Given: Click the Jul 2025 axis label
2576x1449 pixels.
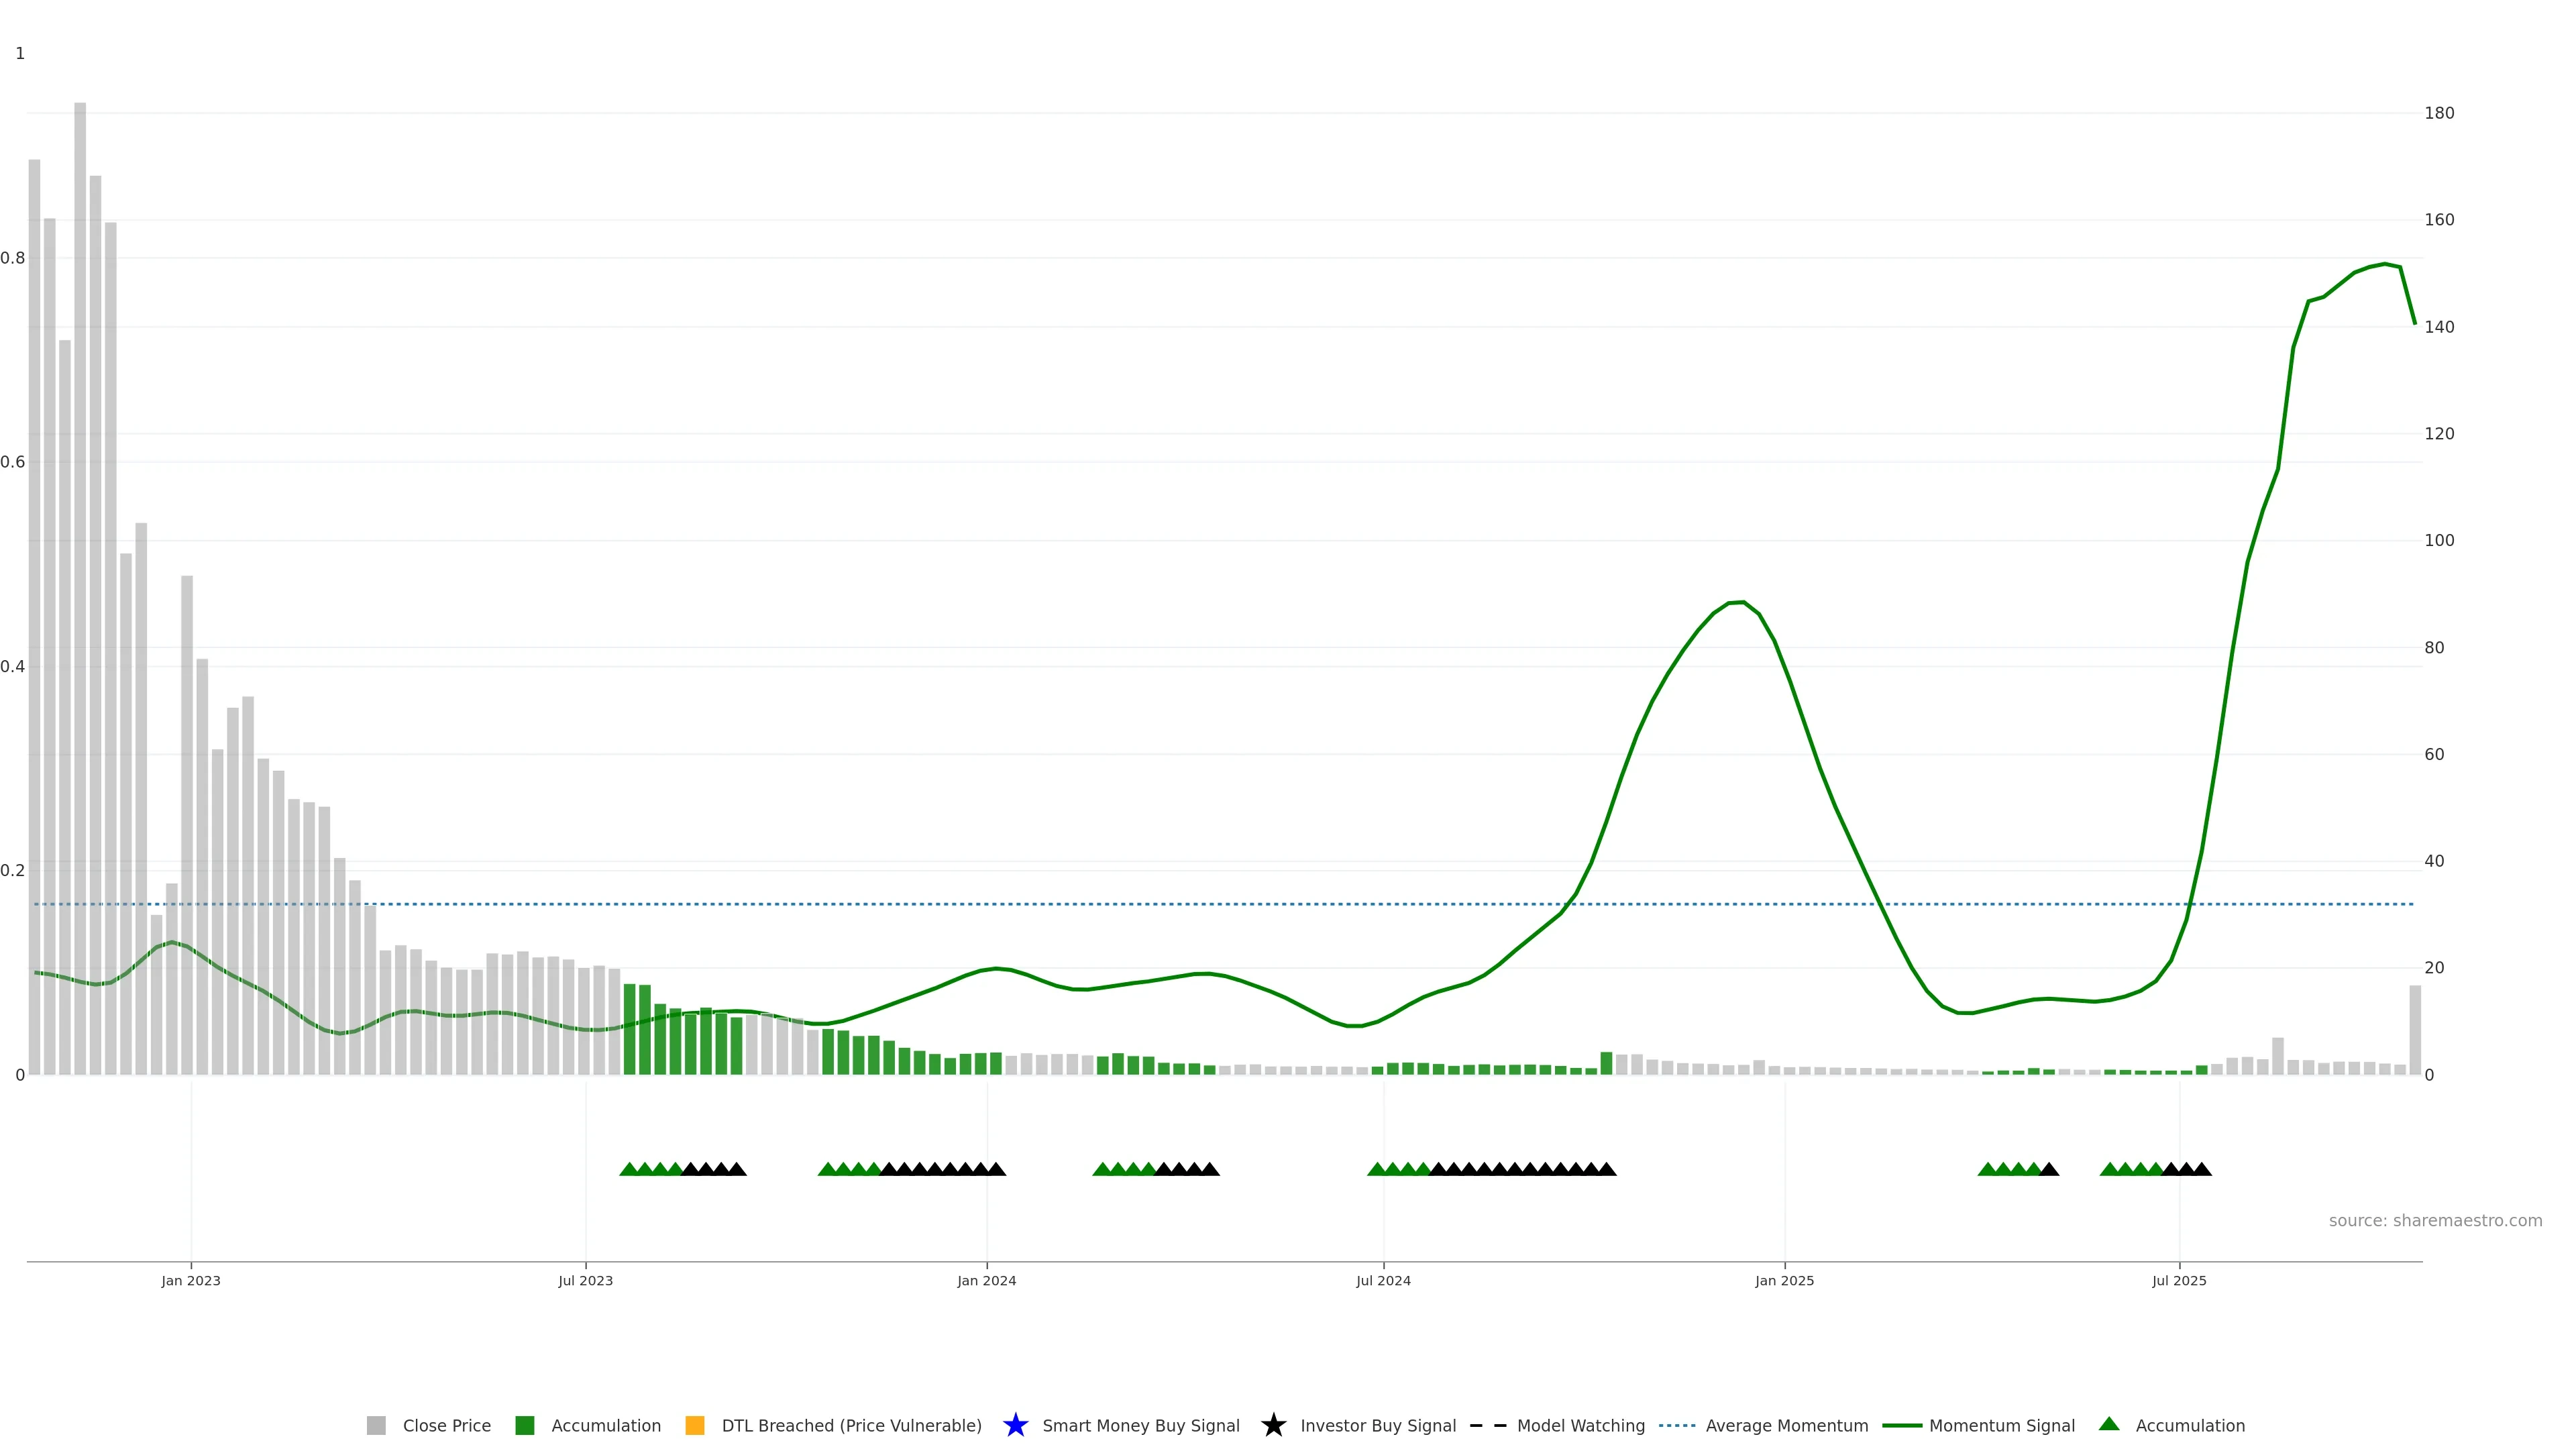Looking at the screenshot, I should click(2179, 1280).
